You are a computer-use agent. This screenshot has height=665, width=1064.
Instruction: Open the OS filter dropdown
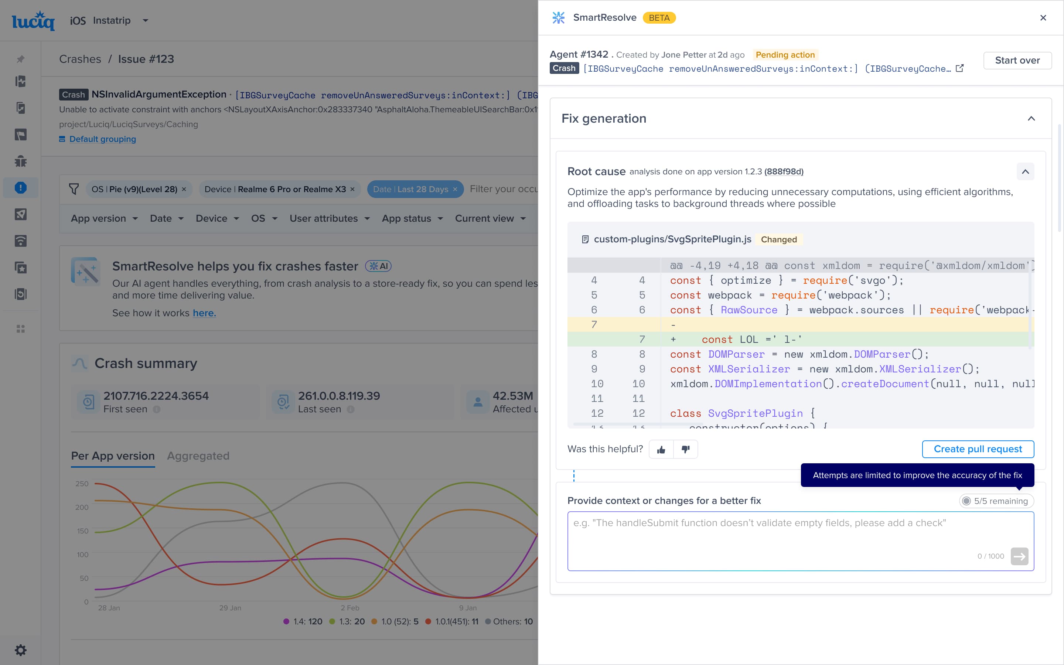tap(264, 219)
